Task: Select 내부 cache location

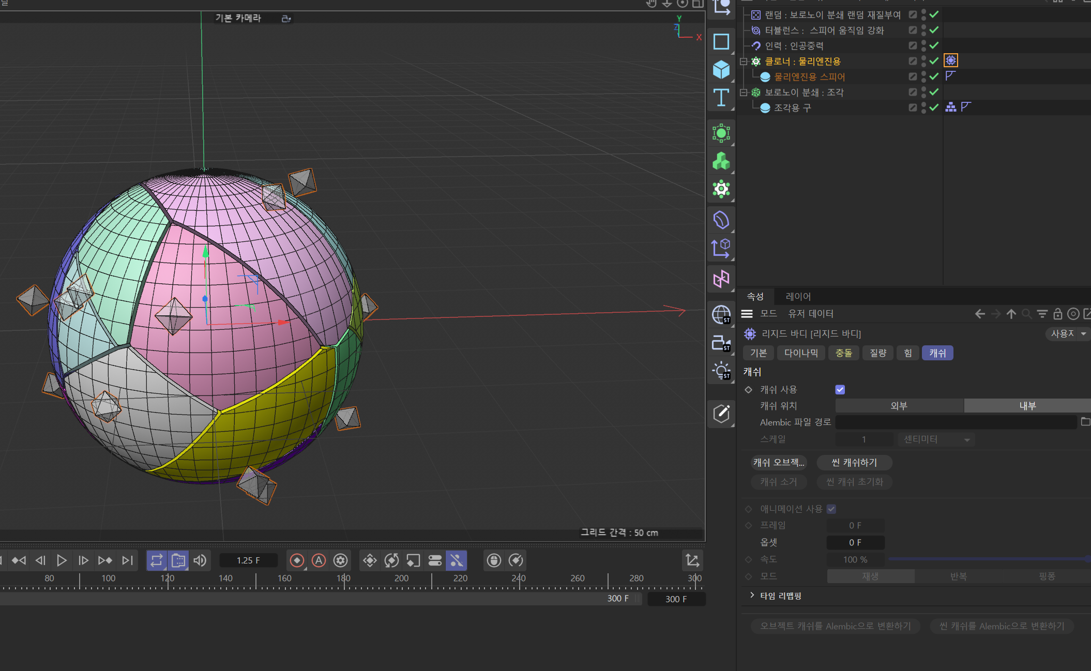Action: (1027, 406)
